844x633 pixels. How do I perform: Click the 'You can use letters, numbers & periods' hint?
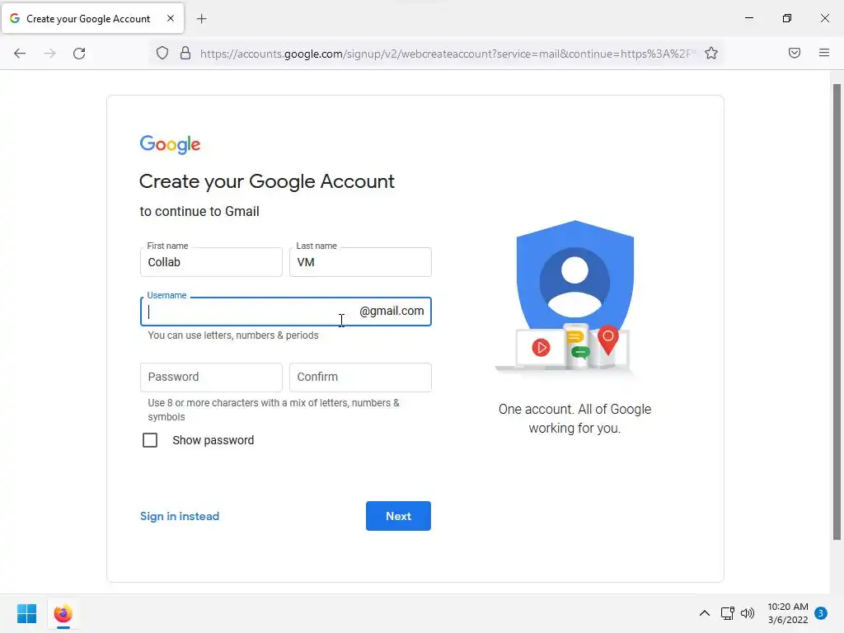233,335
